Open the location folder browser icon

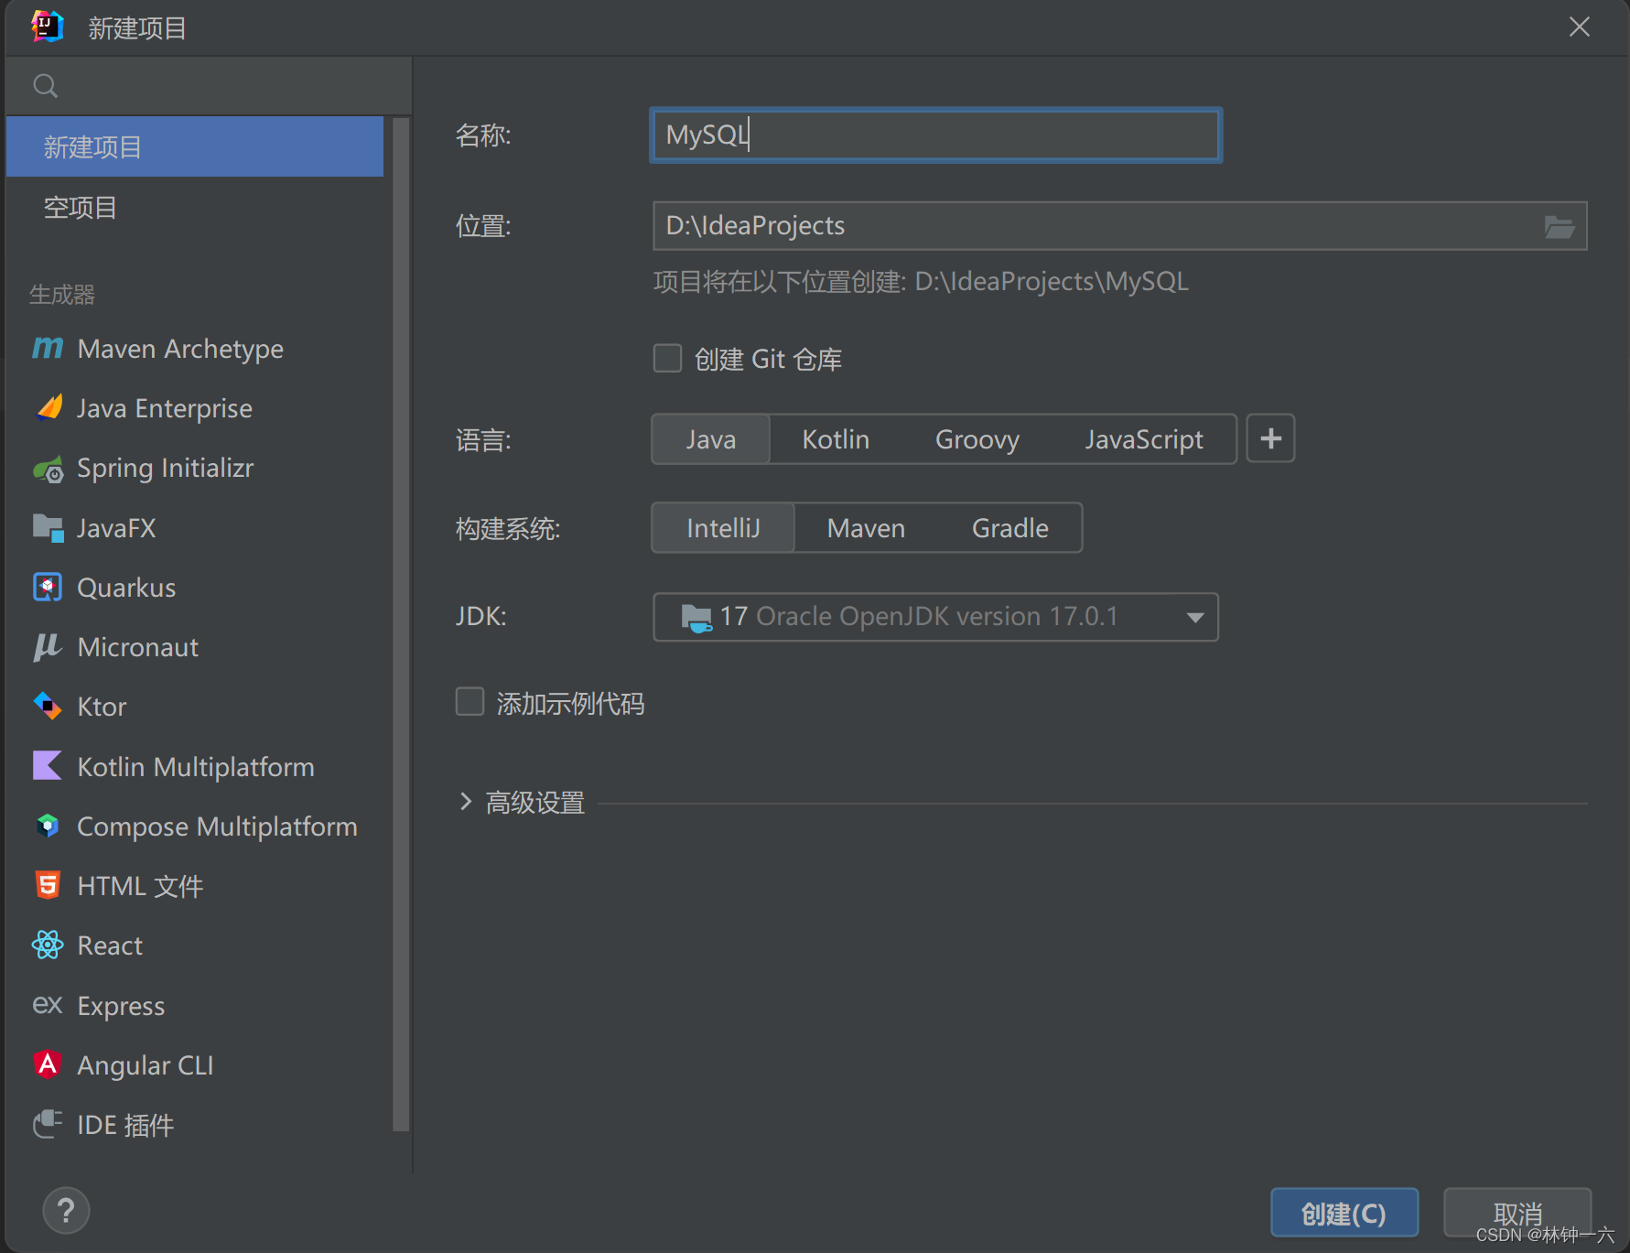[x=1560, y=226]
